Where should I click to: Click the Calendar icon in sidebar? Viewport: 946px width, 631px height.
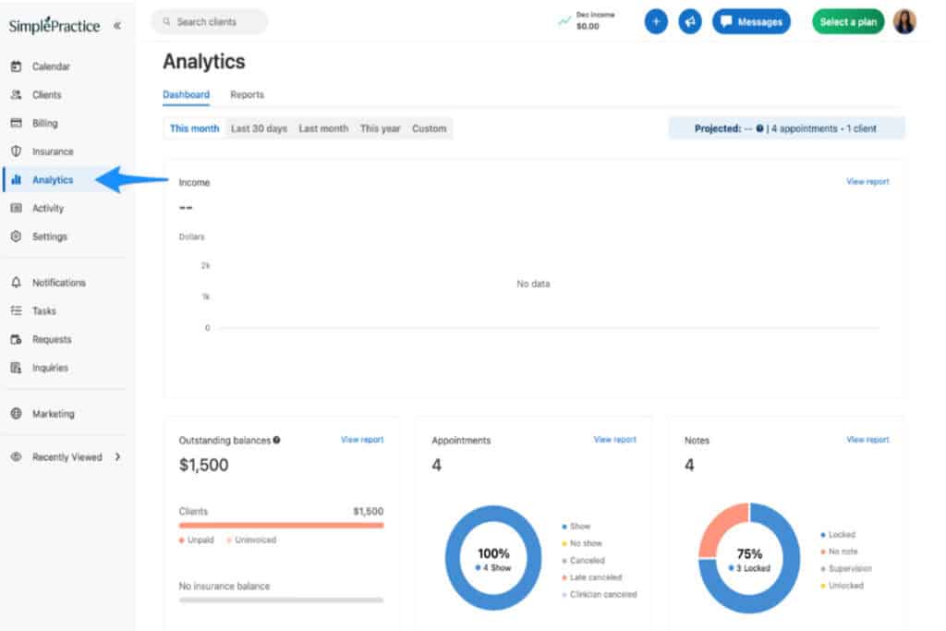click(x=16, y=67)
